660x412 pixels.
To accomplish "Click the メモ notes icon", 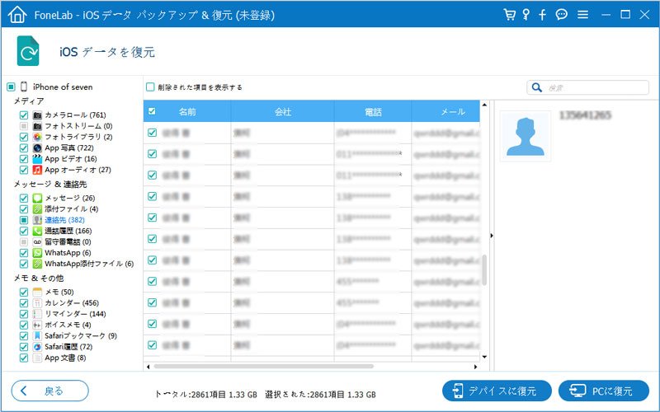I will [x=37, y=292].
